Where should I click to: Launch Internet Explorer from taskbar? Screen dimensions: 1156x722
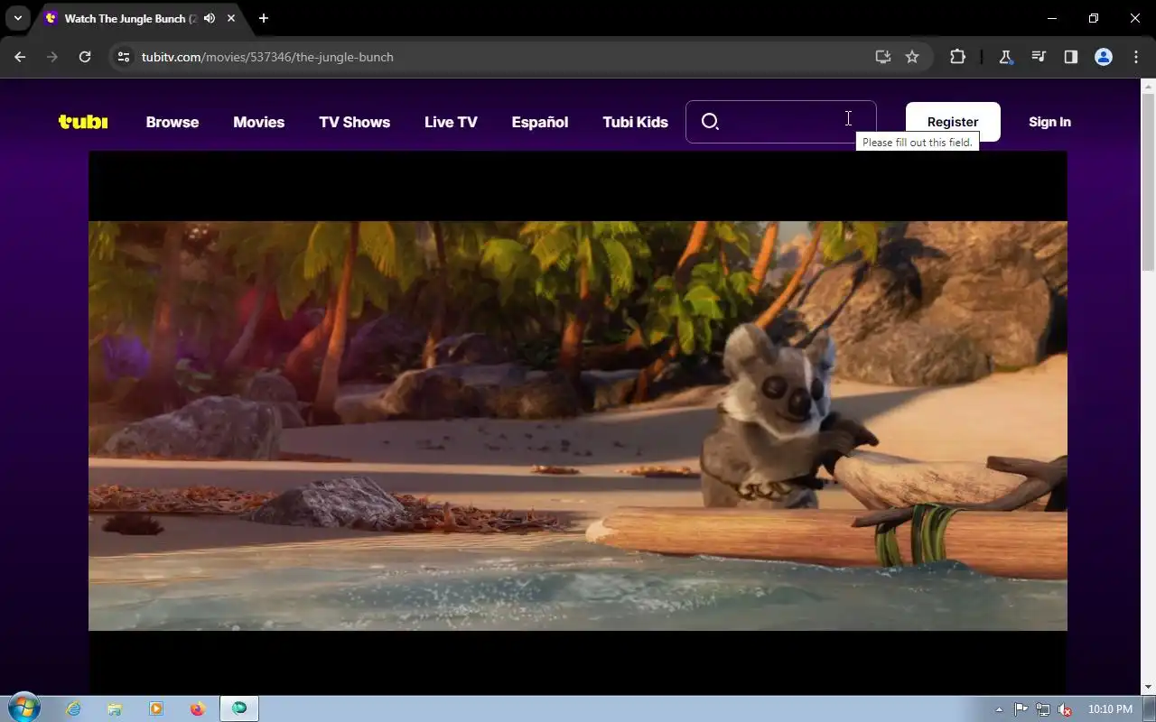(x=73, y=709)
